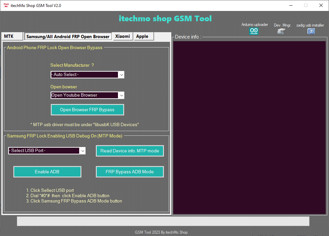
Task: Click inside the Device info output panel
Action: tap(249, 127)
